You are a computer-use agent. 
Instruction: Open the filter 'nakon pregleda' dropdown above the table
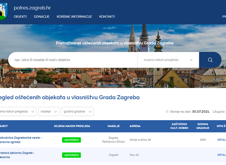coord(17,111)
